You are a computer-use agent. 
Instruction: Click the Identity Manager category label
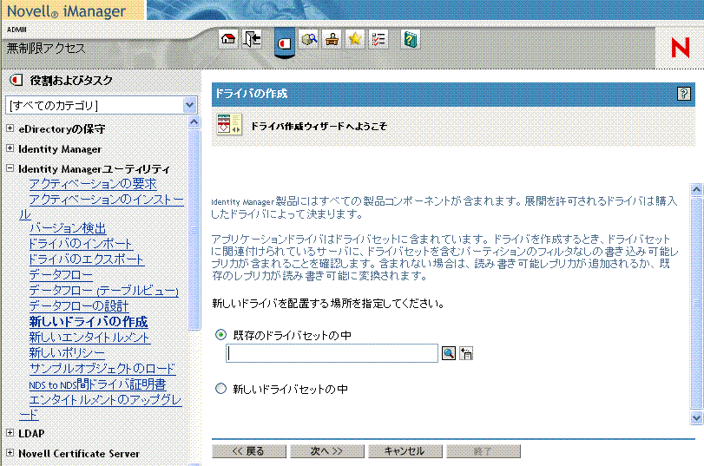tap(60, 148)
